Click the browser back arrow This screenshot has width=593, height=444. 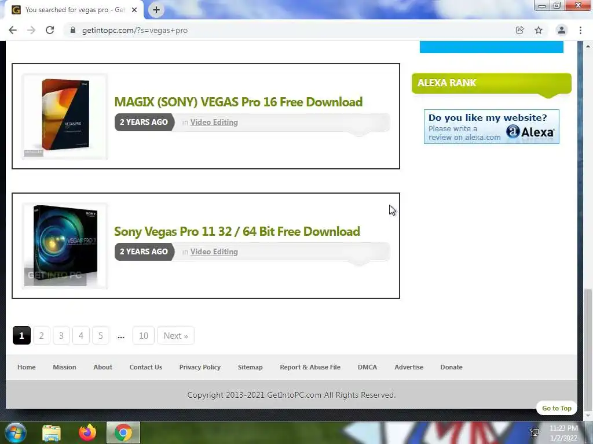point(13,30)
